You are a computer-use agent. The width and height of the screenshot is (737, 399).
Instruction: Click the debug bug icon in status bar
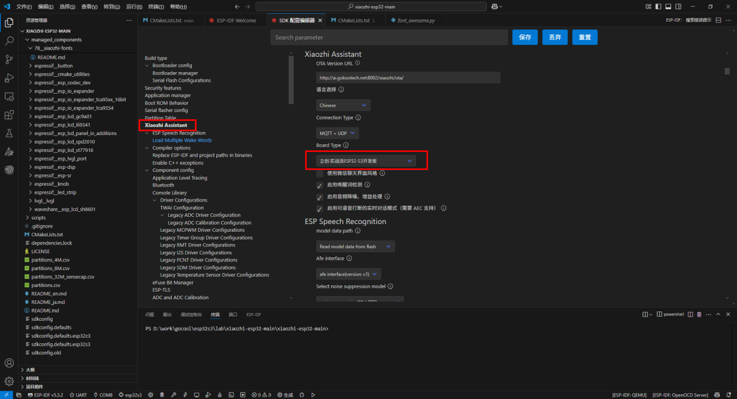click(301, 395)
